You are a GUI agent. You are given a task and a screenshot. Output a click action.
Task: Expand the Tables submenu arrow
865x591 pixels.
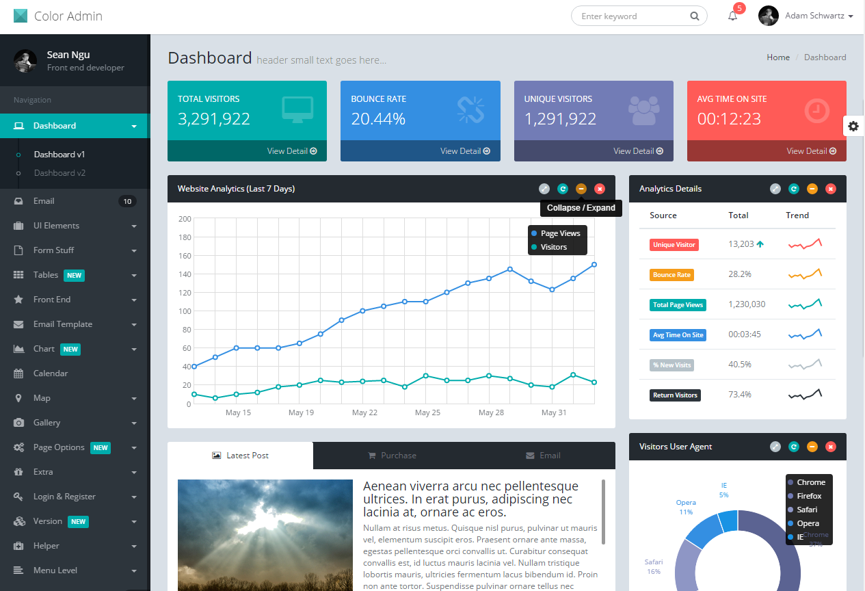pos(134,276)
